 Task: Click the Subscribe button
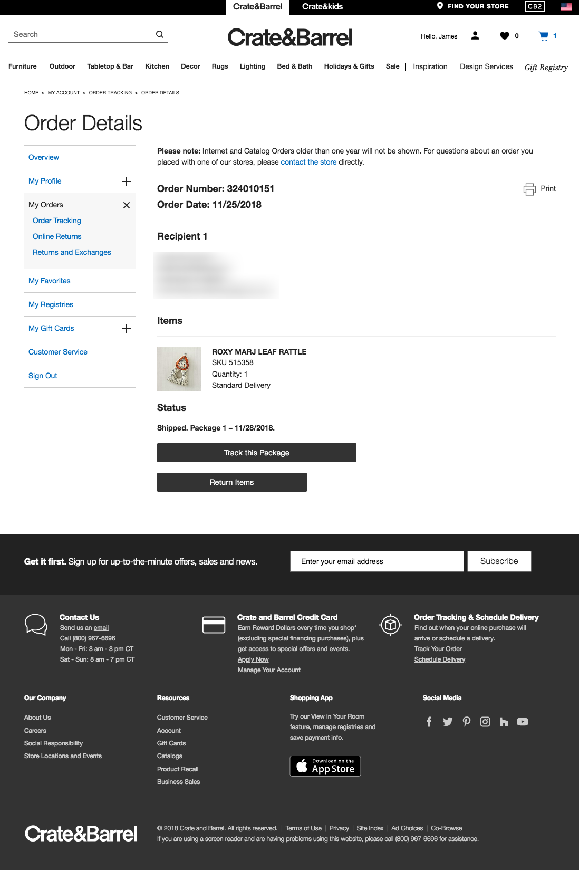pyautogui.click(x=499, y=561)
